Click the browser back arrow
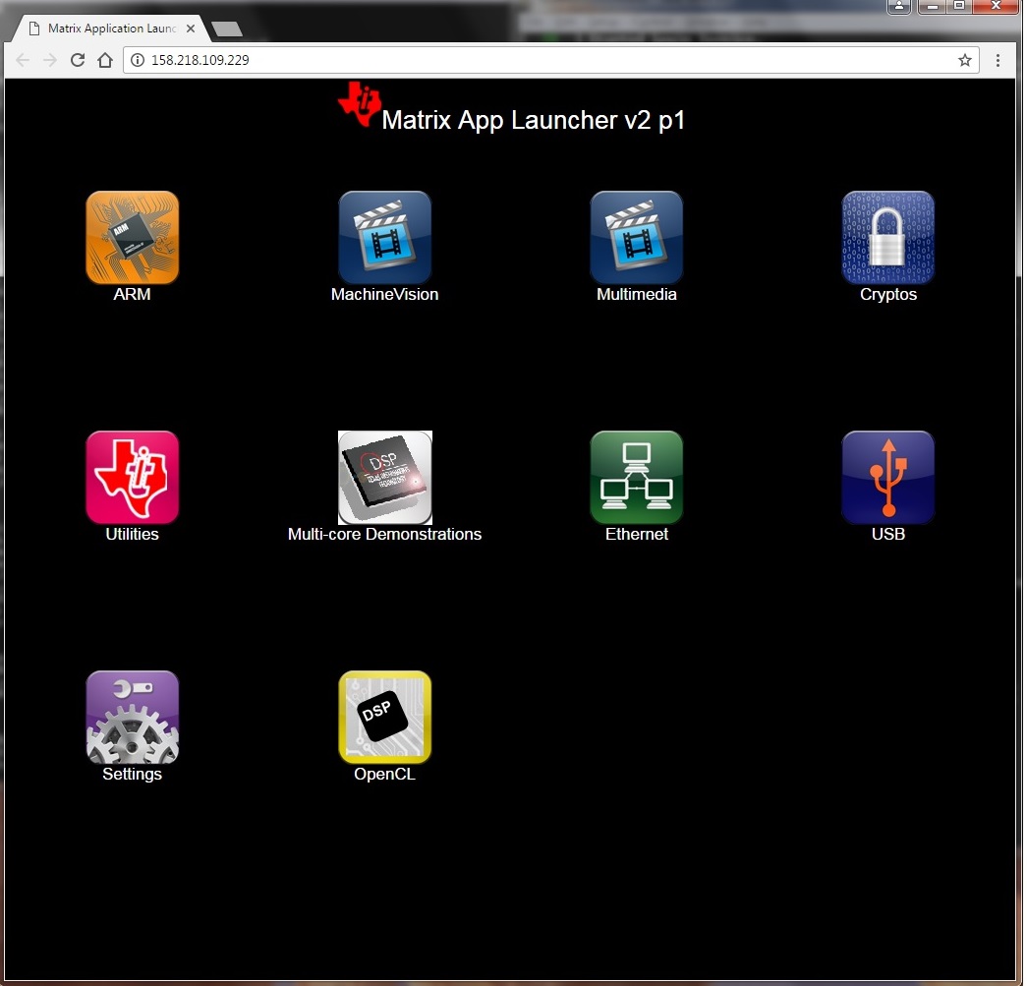This screenshot has height=986, width=1027. coord(23,60)
